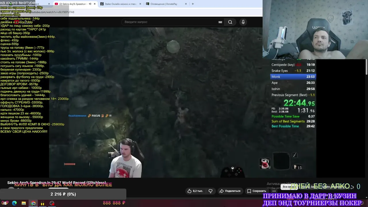The height and width of the screenshot is (207, 368).
Task: Click the Isshin split row
Action: click(293, 89)
